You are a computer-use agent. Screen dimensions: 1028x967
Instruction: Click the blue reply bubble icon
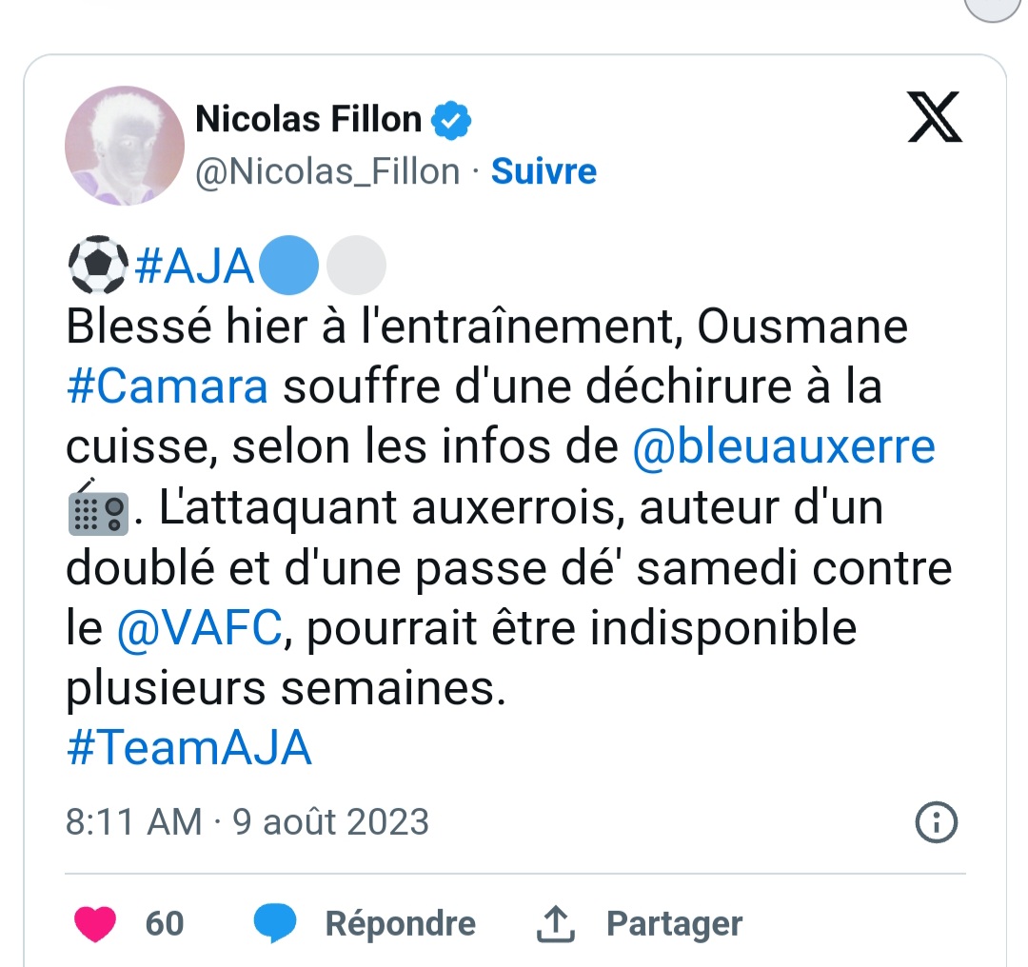pos(275,923)
